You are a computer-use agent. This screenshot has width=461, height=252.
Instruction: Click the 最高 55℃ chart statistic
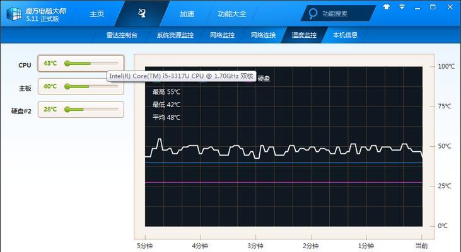[166, 92]
